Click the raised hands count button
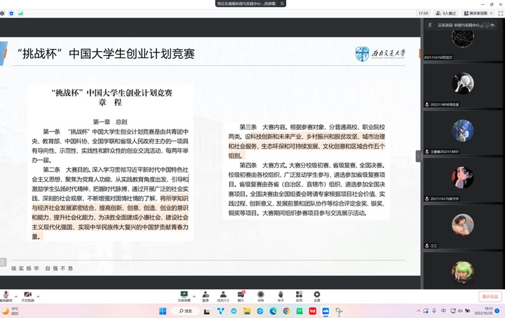 (446, 13)
